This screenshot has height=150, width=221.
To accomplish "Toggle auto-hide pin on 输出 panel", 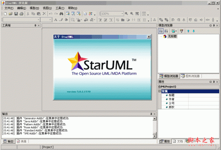I will point(151,114).
